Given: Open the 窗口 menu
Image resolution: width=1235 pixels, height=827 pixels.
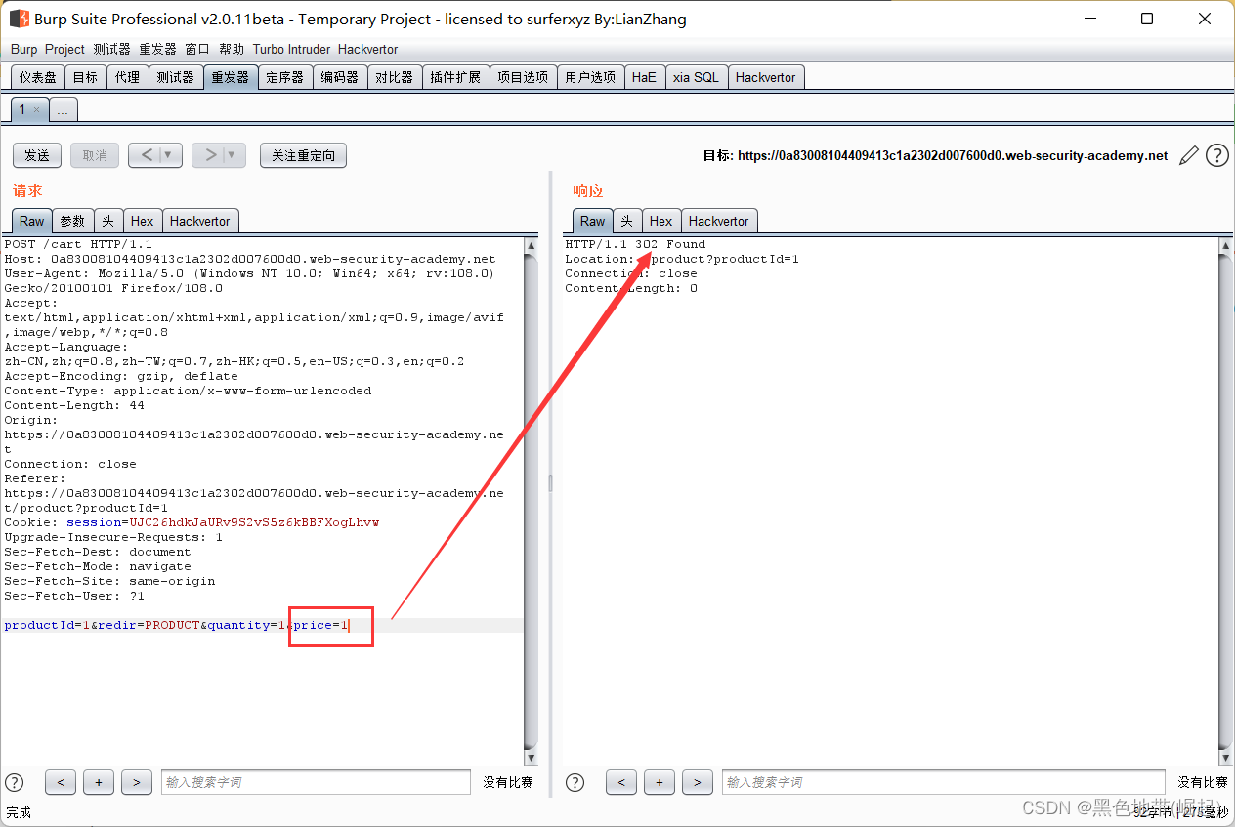Looking at the screenshot, I should click(x=197, y=49).
